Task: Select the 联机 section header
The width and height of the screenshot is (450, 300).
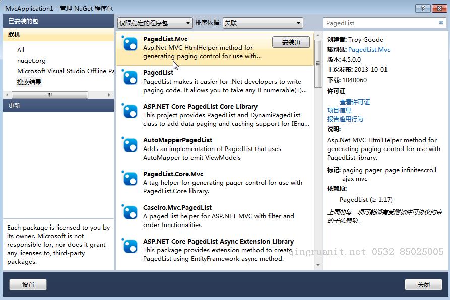Action: tap(58, 35)
